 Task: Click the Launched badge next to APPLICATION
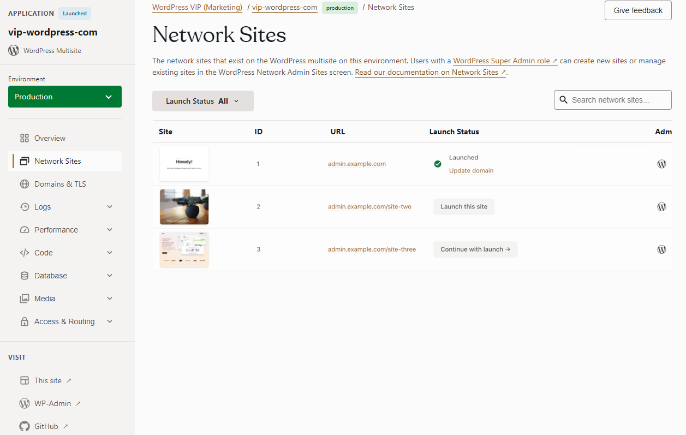[x=75, y=13]
